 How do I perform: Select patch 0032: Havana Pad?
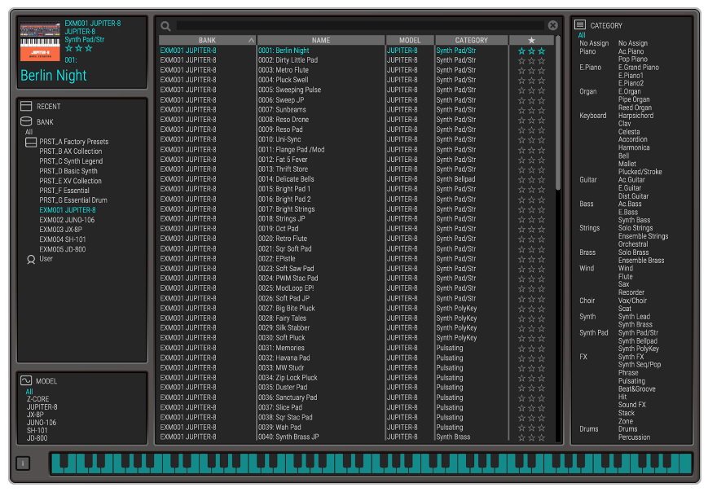(284, 358)
